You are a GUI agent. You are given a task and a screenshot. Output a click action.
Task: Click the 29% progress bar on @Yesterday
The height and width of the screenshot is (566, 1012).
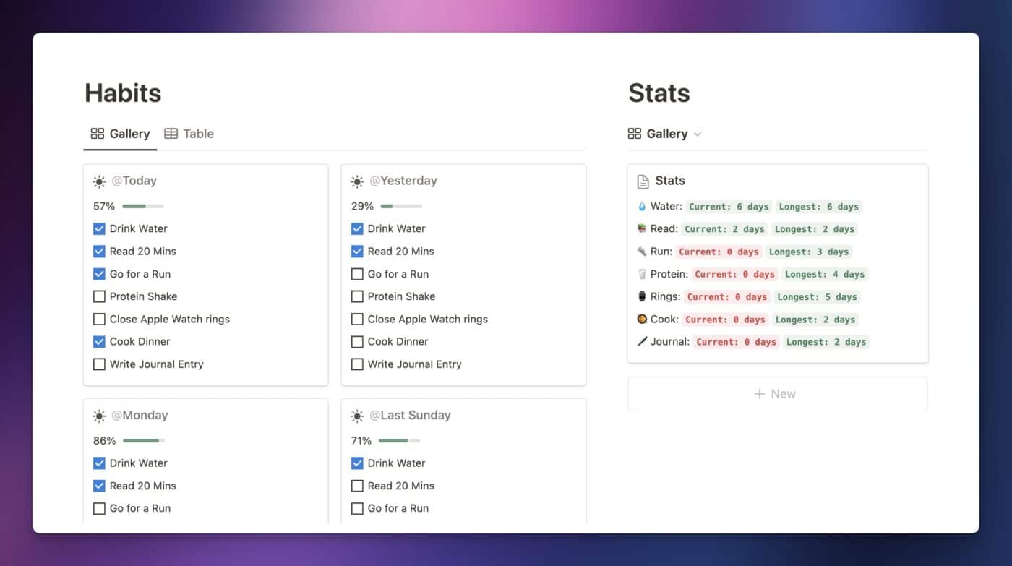coord(401,207)
